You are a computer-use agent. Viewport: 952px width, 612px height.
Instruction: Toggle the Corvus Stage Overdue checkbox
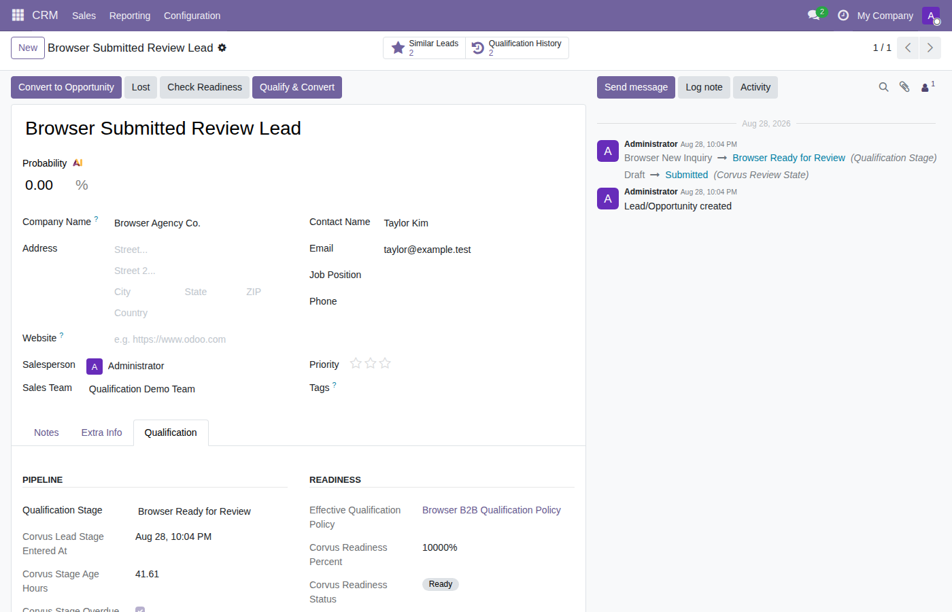tap(140, 610)
